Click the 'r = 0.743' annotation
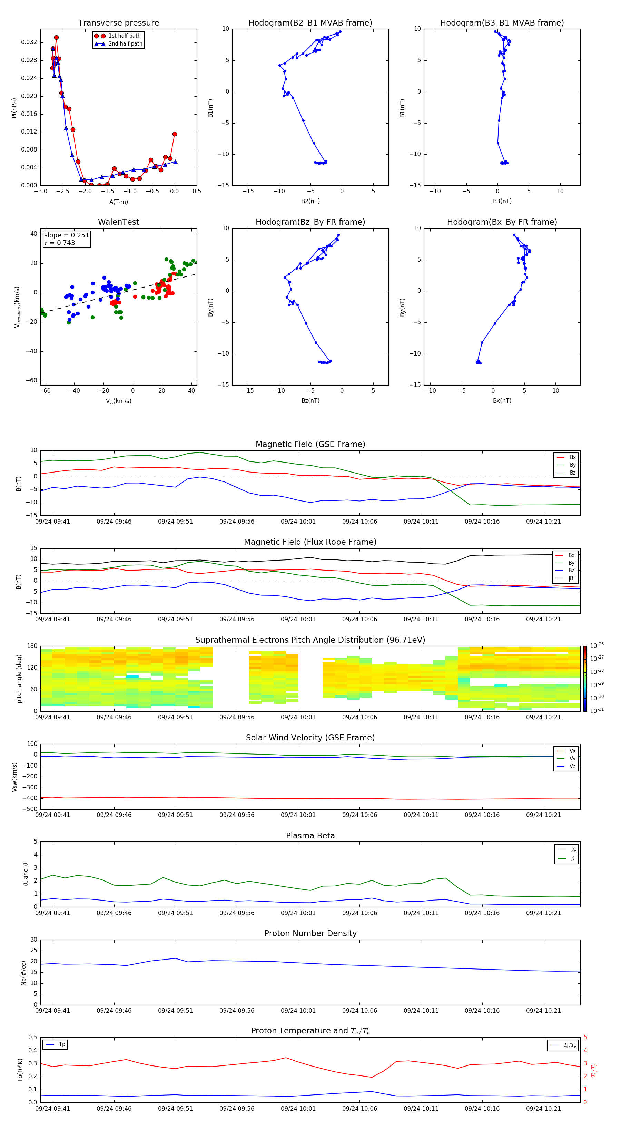 click(60, 243)
